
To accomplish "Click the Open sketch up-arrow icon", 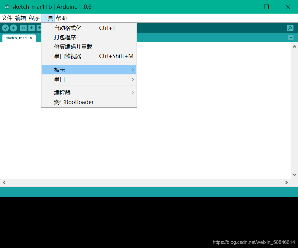I will (31, 28).
